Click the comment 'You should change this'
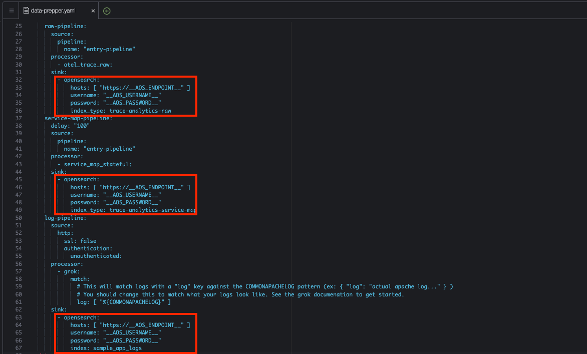 [240, 294]
